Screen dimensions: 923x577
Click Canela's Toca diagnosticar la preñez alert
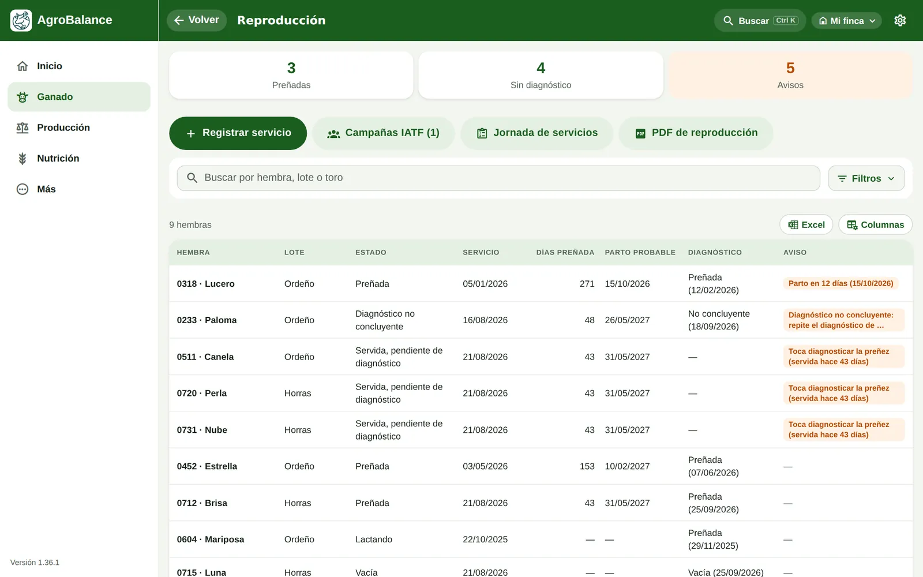pos(843,357)
